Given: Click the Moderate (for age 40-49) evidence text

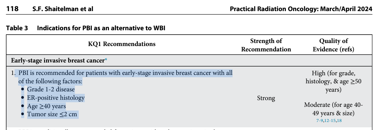Looking at the screenshot, I should pos(334,109).
